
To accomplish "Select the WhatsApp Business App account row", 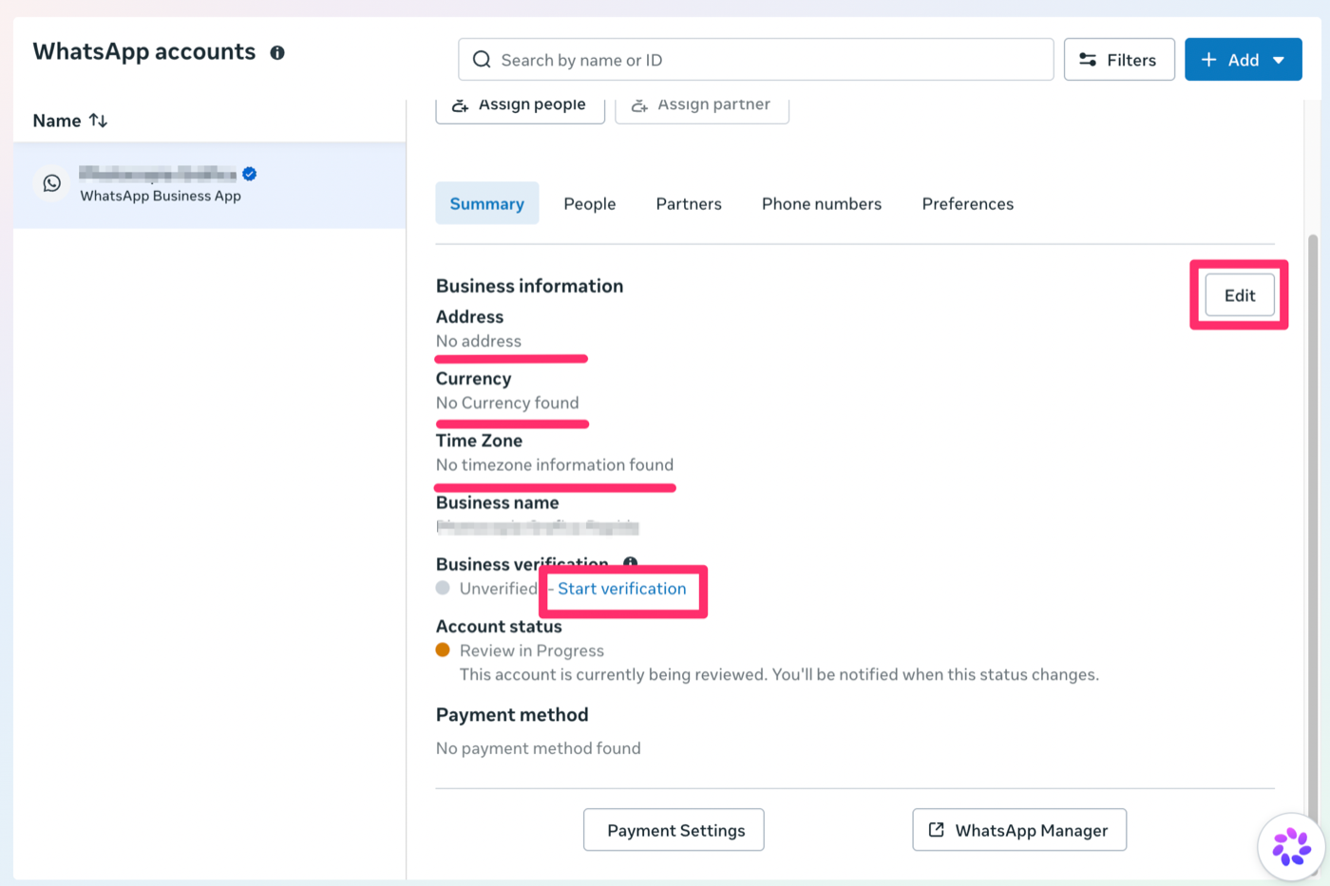I will point(210,185).
